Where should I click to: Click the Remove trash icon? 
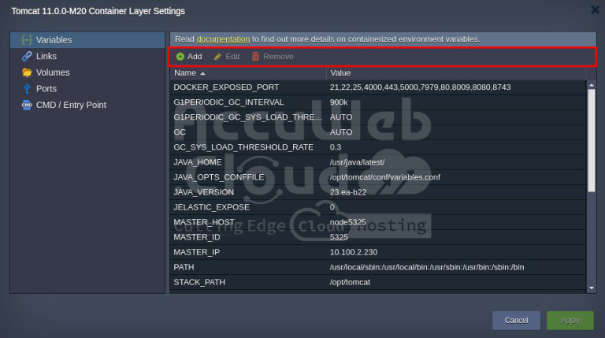tap(255, 57)
